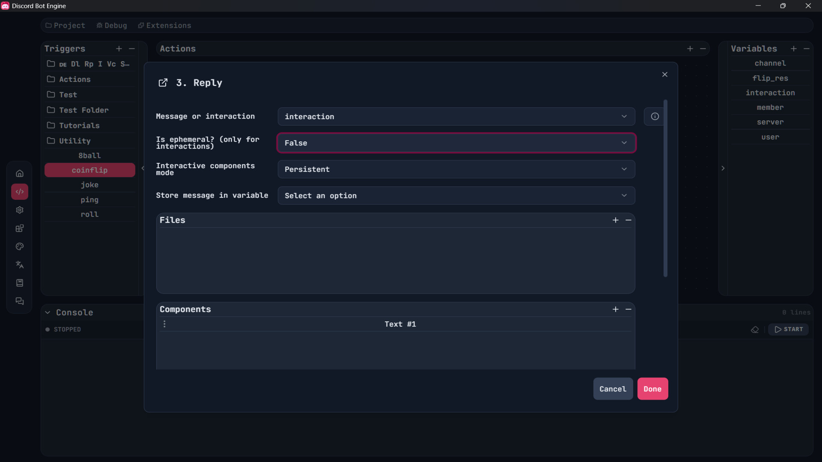
Task: Open the Extensions blocks icon in sidebar
Action: pos(20,228)
